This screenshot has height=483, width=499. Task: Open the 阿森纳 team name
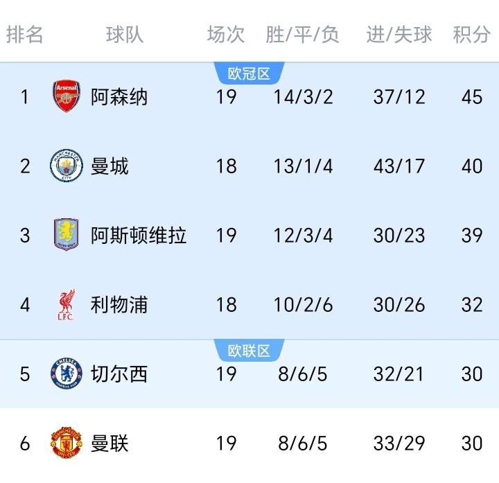tap(119, 96)
